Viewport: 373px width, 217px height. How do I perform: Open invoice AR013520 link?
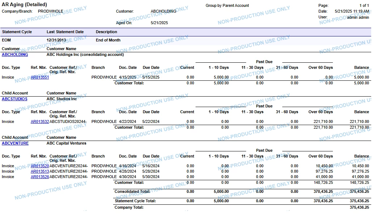tap(40, 166)
